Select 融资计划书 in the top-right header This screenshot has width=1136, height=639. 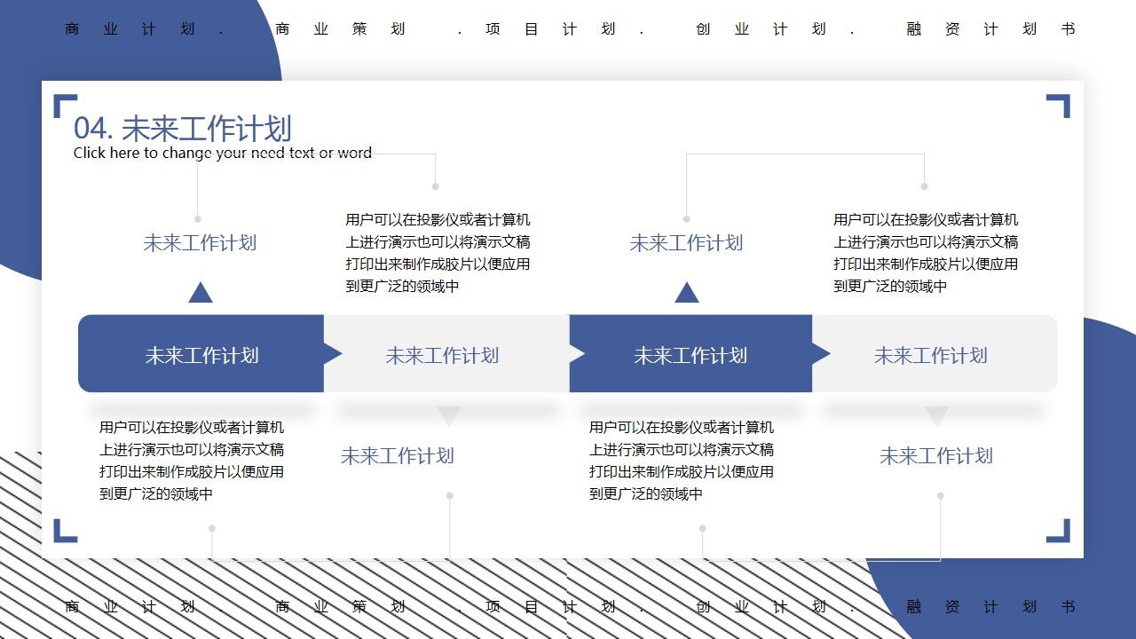[x=990, y=28]
